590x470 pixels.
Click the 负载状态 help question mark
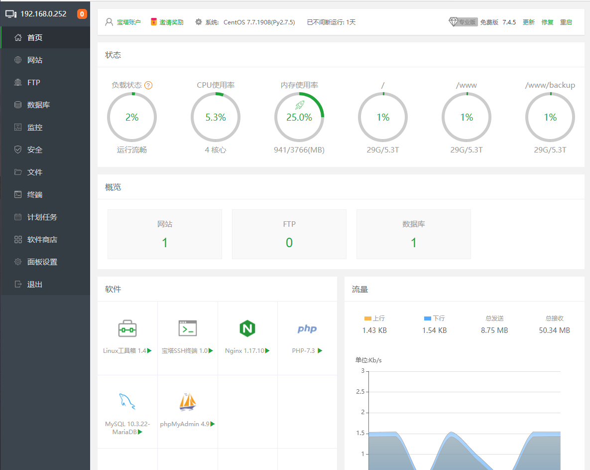point(148,85)
